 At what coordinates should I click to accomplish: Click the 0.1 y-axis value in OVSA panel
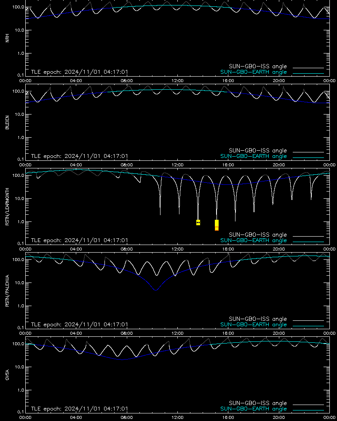pyautogui.click(x=21, y=412)
